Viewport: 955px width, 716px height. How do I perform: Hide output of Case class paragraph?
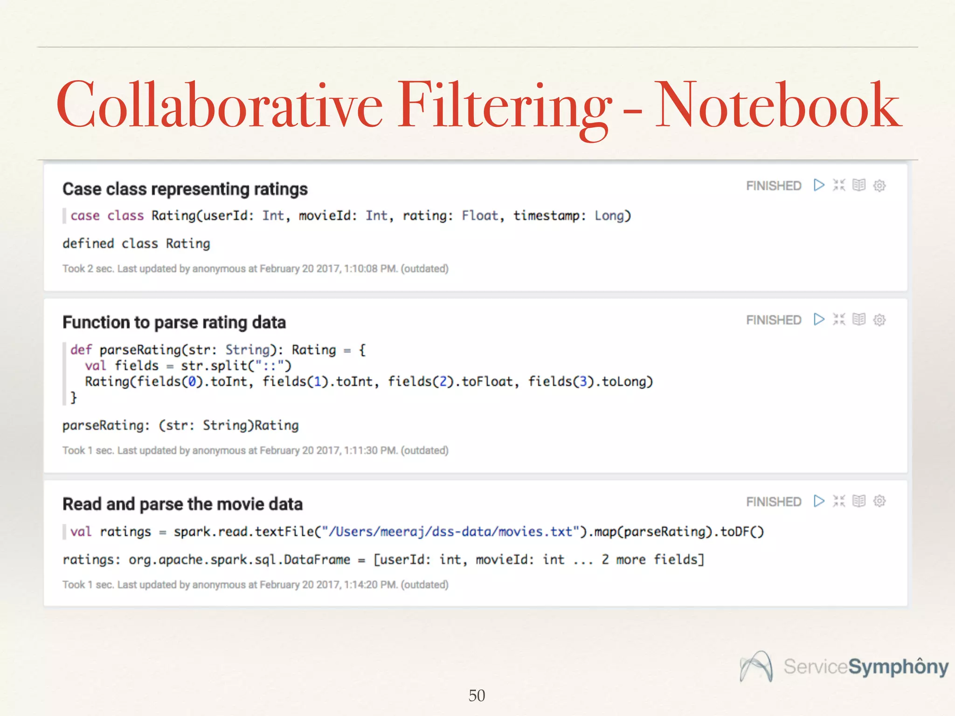tap(858, 185)
